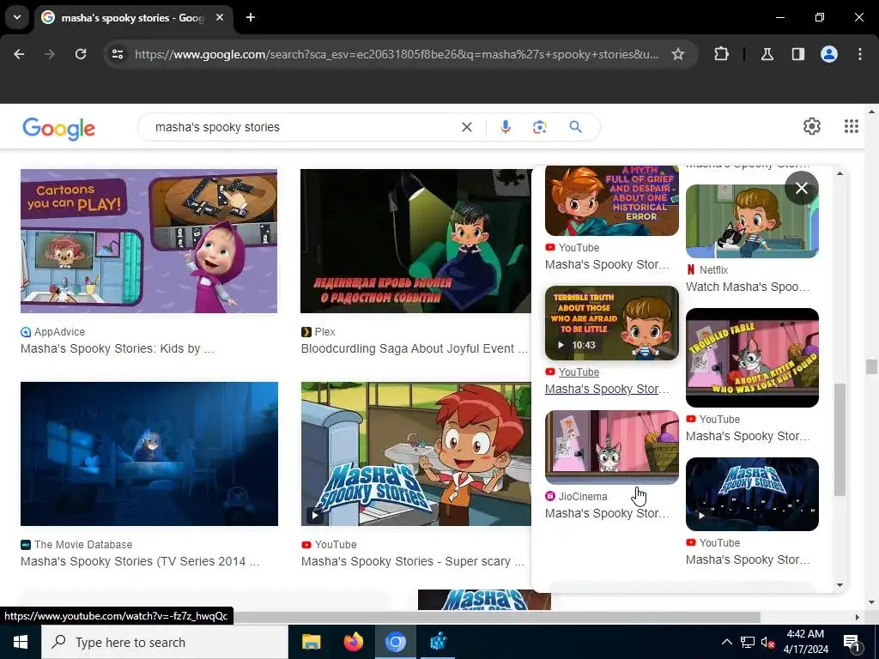This screenshot has width=879, height=659.
Task: Open the browser side panel
Action: (x=797, y=54)
